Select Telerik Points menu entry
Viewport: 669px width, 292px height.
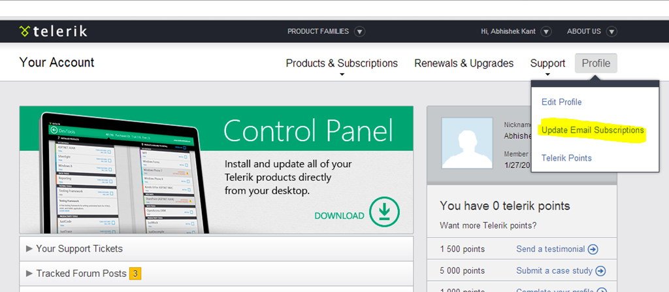pyautogui.click(x=566, y=158)
